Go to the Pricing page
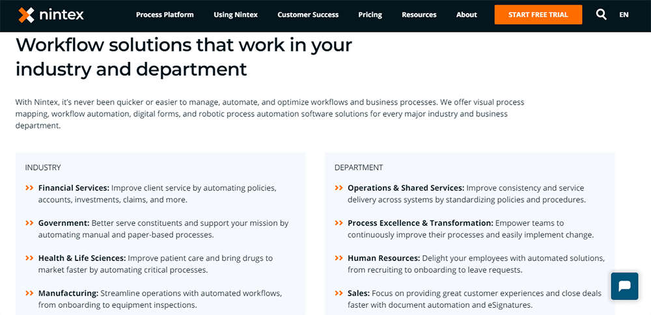Screen dimensions: 651x315 tap(370, 14)
